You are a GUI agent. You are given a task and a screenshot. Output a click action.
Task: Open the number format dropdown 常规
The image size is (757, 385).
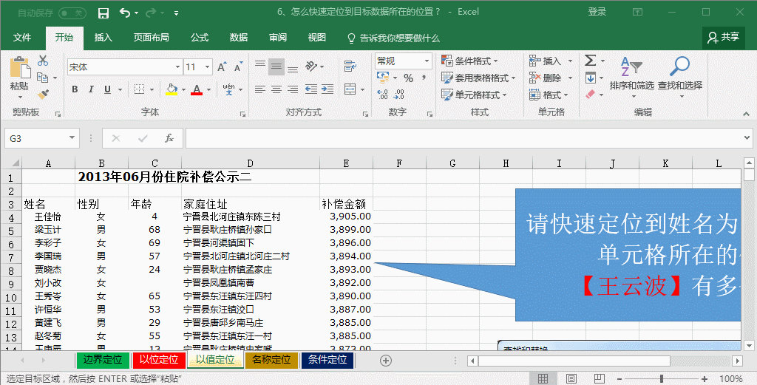(x=427, y=61)
